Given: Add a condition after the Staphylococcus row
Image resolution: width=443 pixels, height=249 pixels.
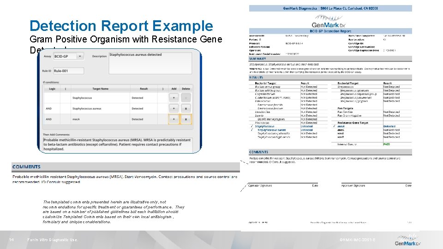Looking at the screenshot, I should tap(174, 98).
